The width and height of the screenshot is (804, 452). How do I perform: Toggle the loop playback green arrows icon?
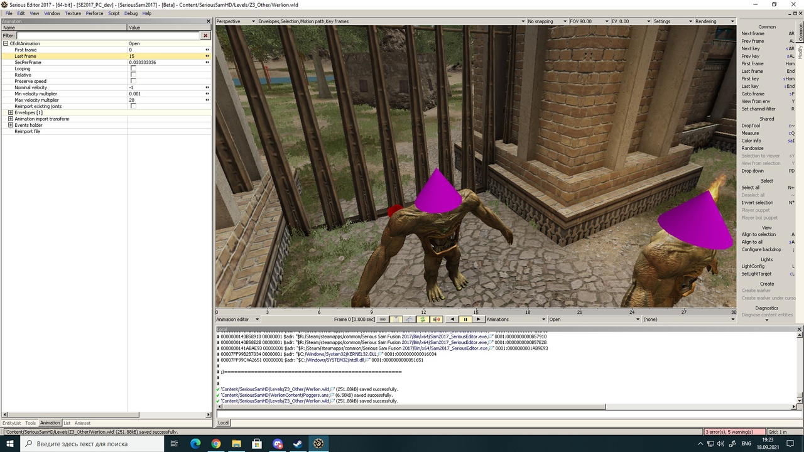tap(423, 320)
